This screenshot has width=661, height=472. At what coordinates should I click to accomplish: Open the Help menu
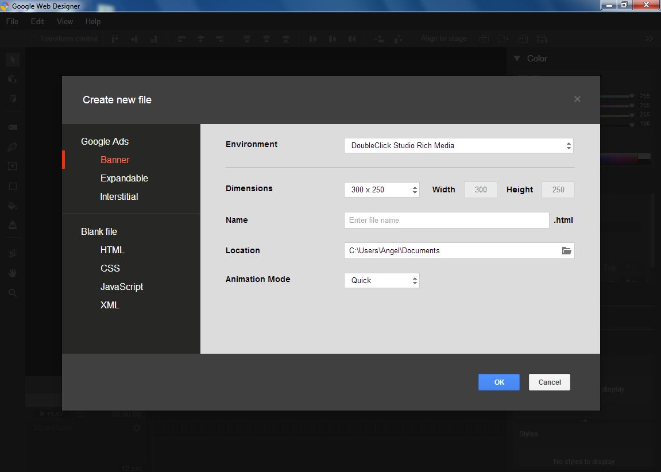(x=92, y=21)
